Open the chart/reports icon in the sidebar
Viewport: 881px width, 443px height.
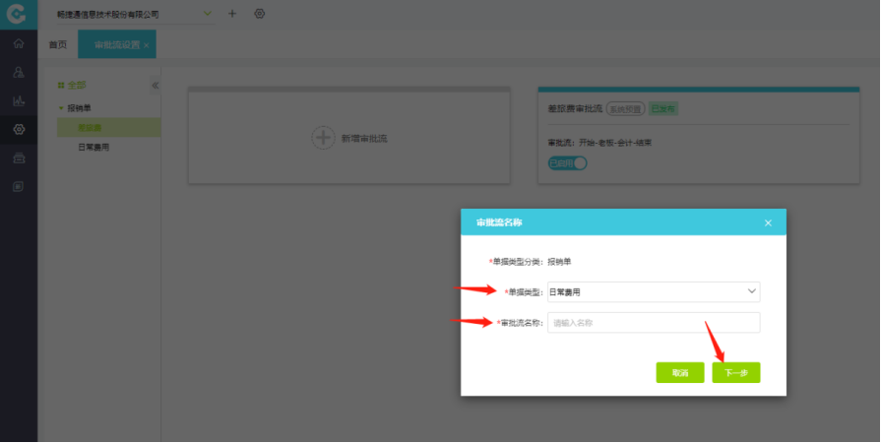point(19,100)
